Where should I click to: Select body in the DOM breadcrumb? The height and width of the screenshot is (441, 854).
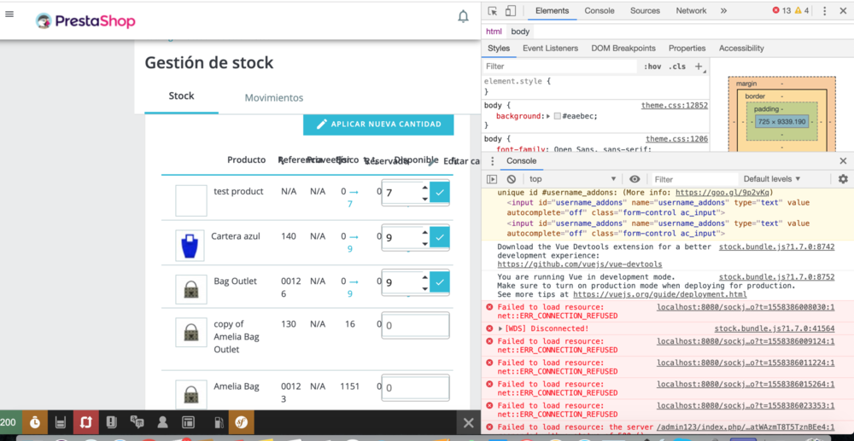[520, 32]
